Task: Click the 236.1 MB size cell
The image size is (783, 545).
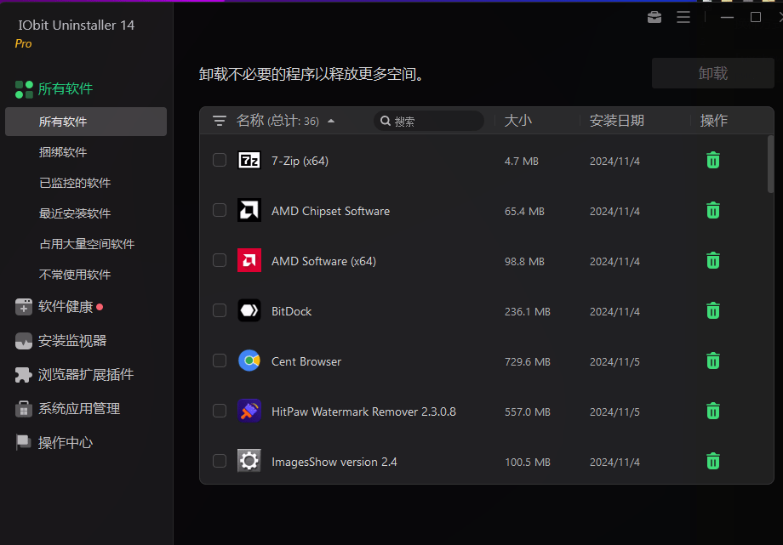Action: 528,312
